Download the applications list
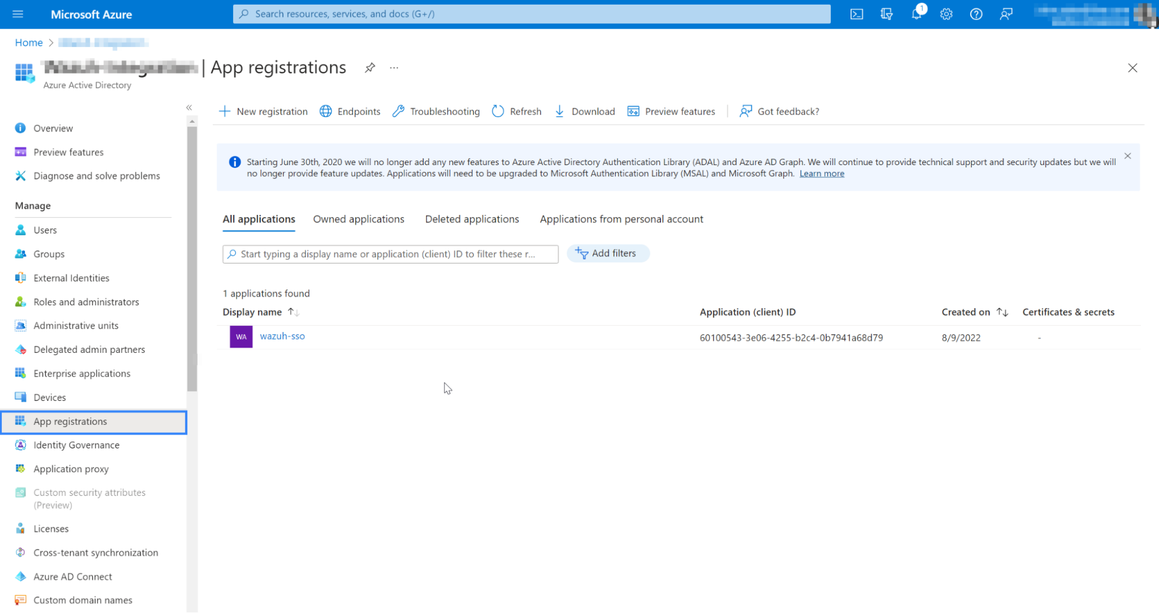1159x613 pixels. [x=584, y=111]
